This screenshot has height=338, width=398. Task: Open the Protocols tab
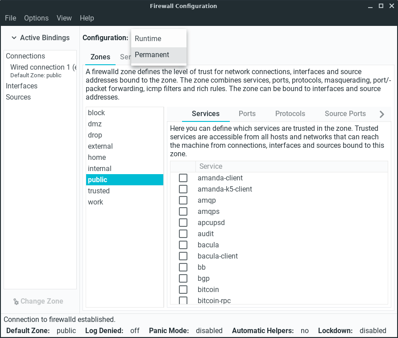click(x=290, y=114)
